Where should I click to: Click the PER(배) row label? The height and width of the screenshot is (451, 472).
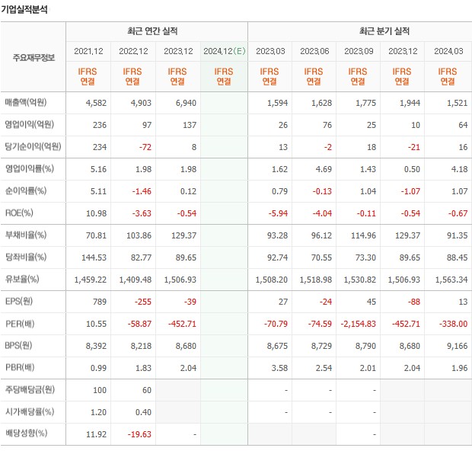click(x=20, y=324)
